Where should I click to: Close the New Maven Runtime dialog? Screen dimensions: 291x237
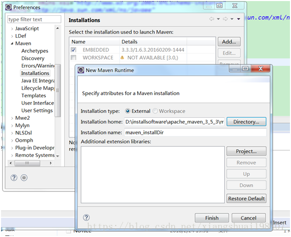(x=261, y=69)
